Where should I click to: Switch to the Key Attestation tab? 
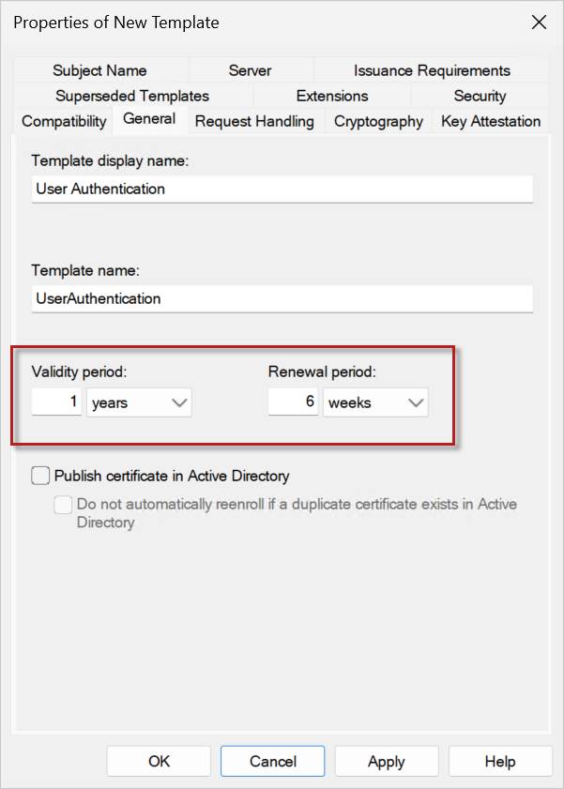tap(491, 121)
